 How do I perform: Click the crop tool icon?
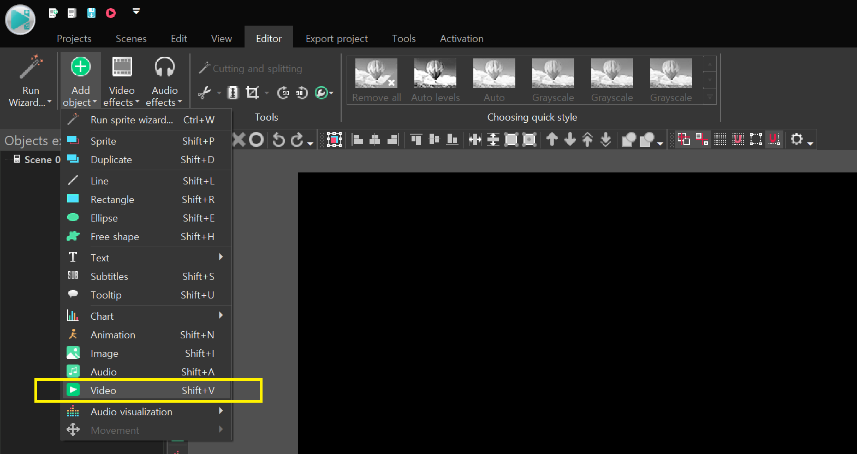point(252,93)
